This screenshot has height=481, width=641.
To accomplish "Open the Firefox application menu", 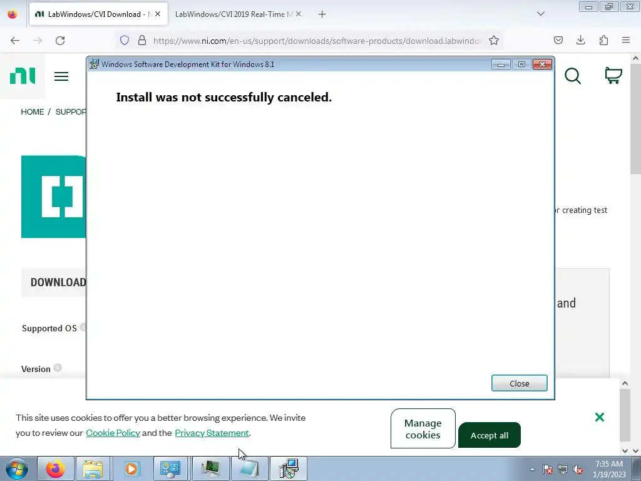I will pos(626,40).
